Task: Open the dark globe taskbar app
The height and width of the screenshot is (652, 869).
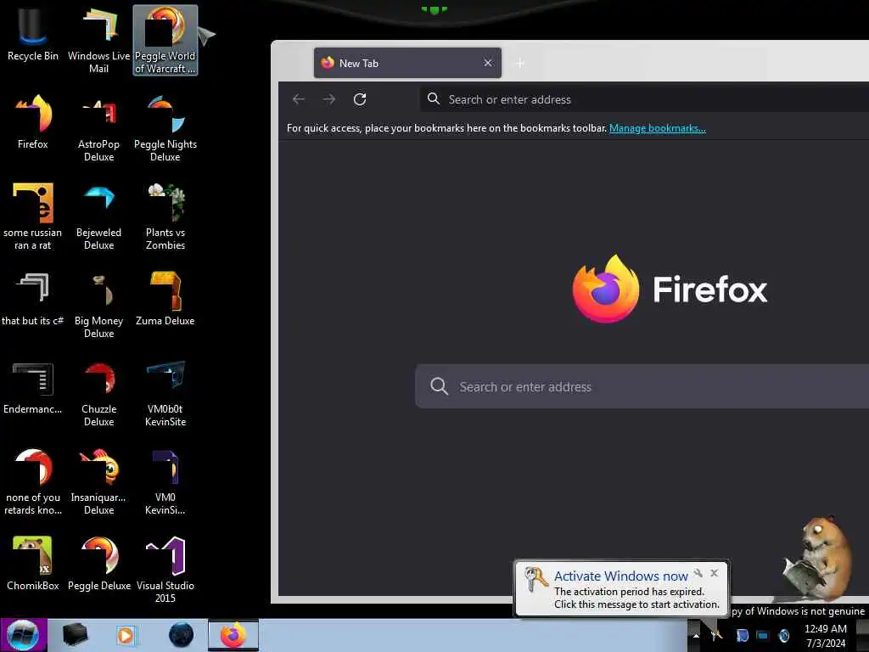Action: [182, 635]
